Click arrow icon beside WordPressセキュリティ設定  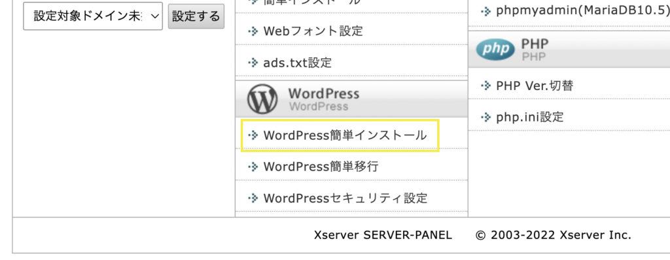point(253,199)
